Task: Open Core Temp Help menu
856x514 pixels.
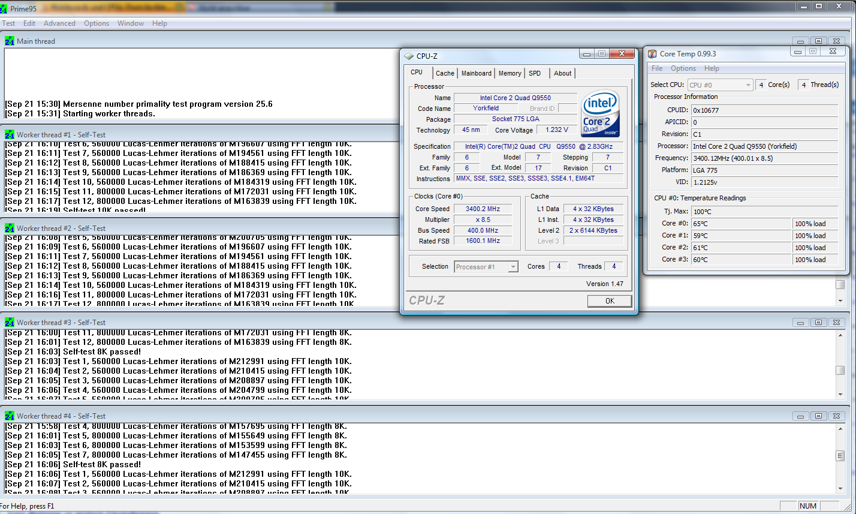Action: [x=712, y=68]
